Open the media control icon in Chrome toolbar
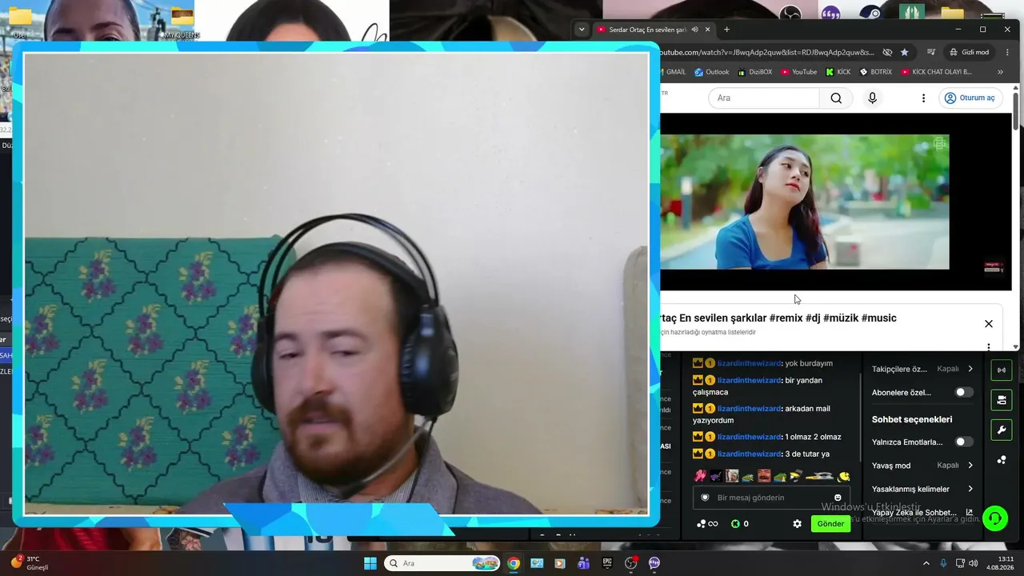 933,52
